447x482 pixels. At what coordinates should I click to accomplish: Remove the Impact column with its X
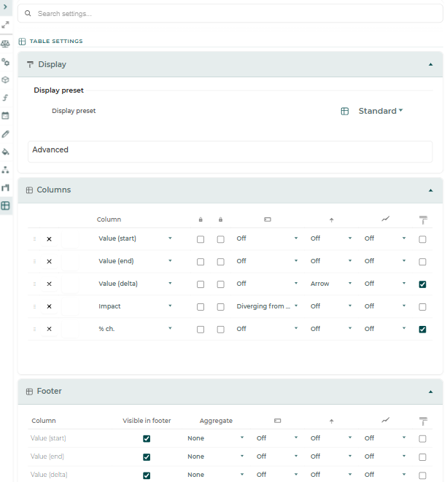49,306
